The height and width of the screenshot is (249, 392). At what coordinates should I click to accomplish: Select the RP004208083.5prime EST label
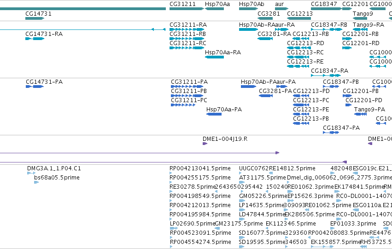pyautogui.click(x=339, y=233)
